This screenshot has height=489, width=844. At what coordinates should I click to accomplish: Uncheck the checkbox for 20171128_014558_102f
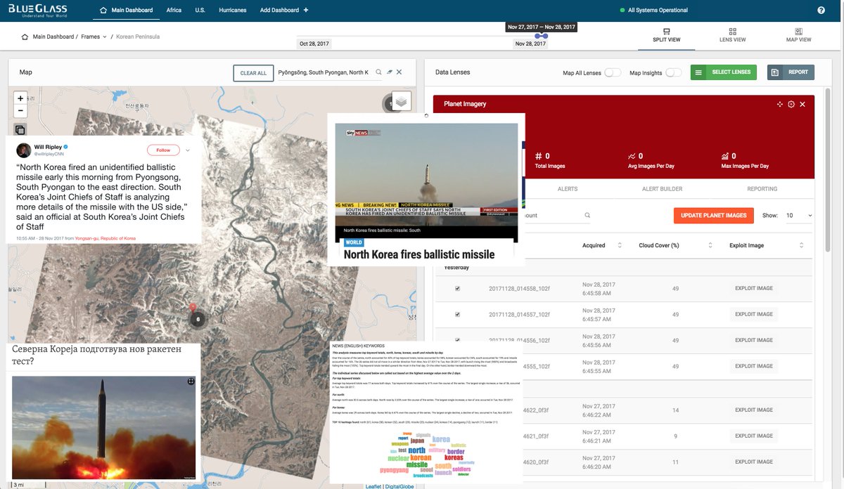(457, 288)
